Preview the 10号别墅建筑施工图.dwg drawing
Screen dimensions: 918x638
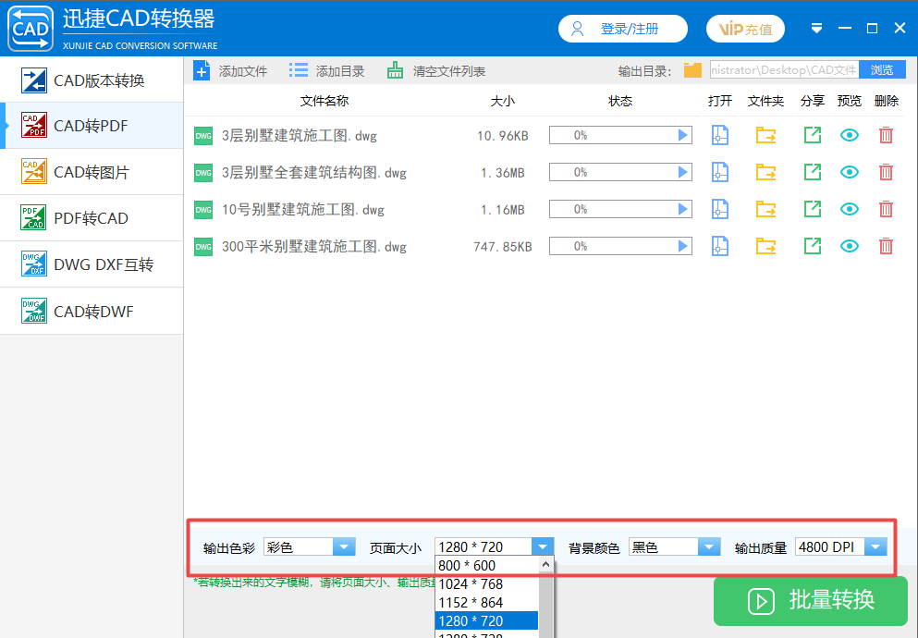click(x=849, y=210)
